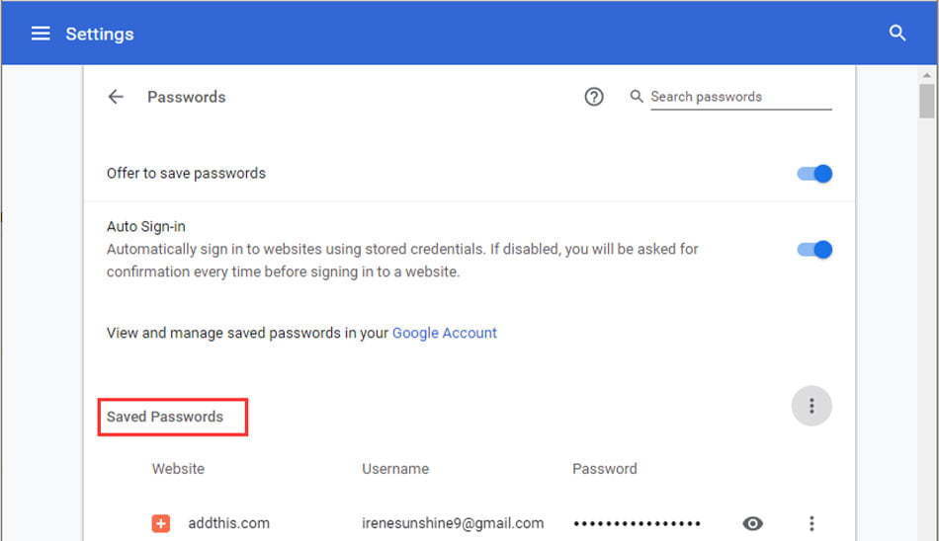939x541 pixels.
Task: Open the Passwords help question mark
Action: tap(594, 97)
